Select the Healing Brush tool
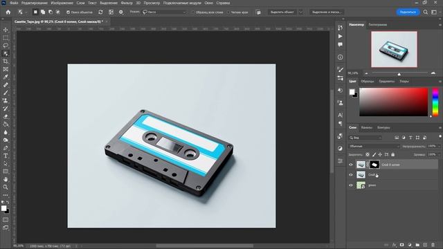Screen dimensions: 443x249 [6, 85]
